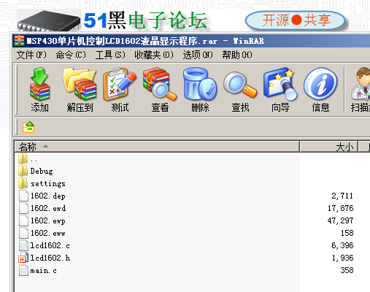Sort by the 大小 column header
Image resolution: width=370 pixels, height=292 pixels.
tap(329, 147)
